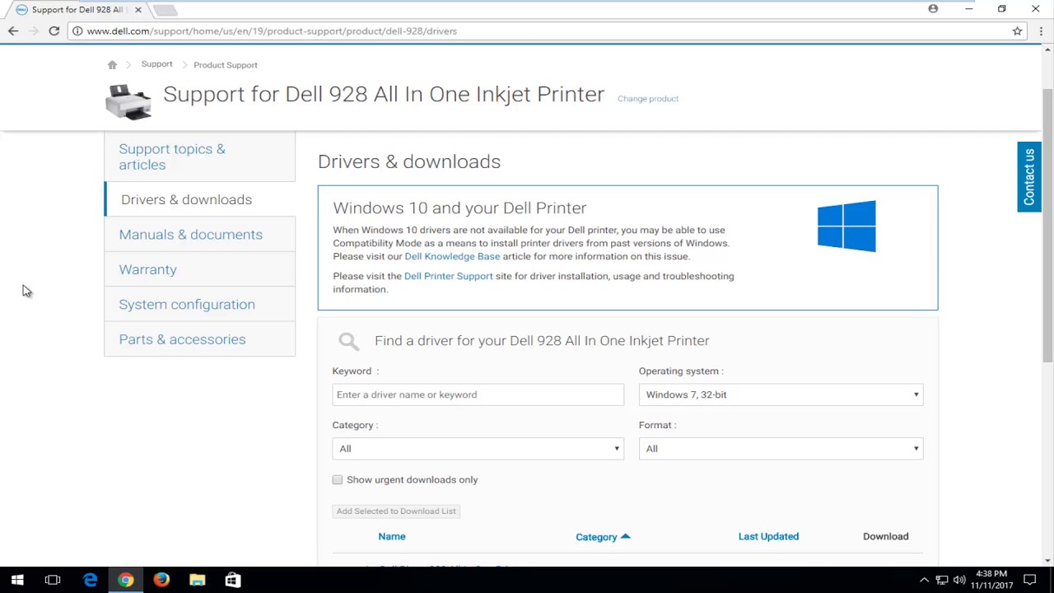Click the Windows 10 and your Dell Printer heading
This screenshot has width=1054, height=593.
[459, 208]
